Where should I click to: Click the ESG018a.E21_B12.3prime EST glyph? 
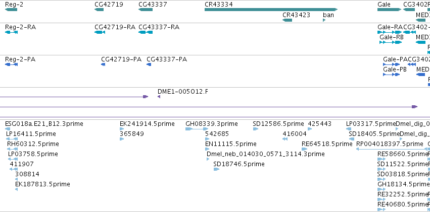pyautogui.click(x=8, y=129)
